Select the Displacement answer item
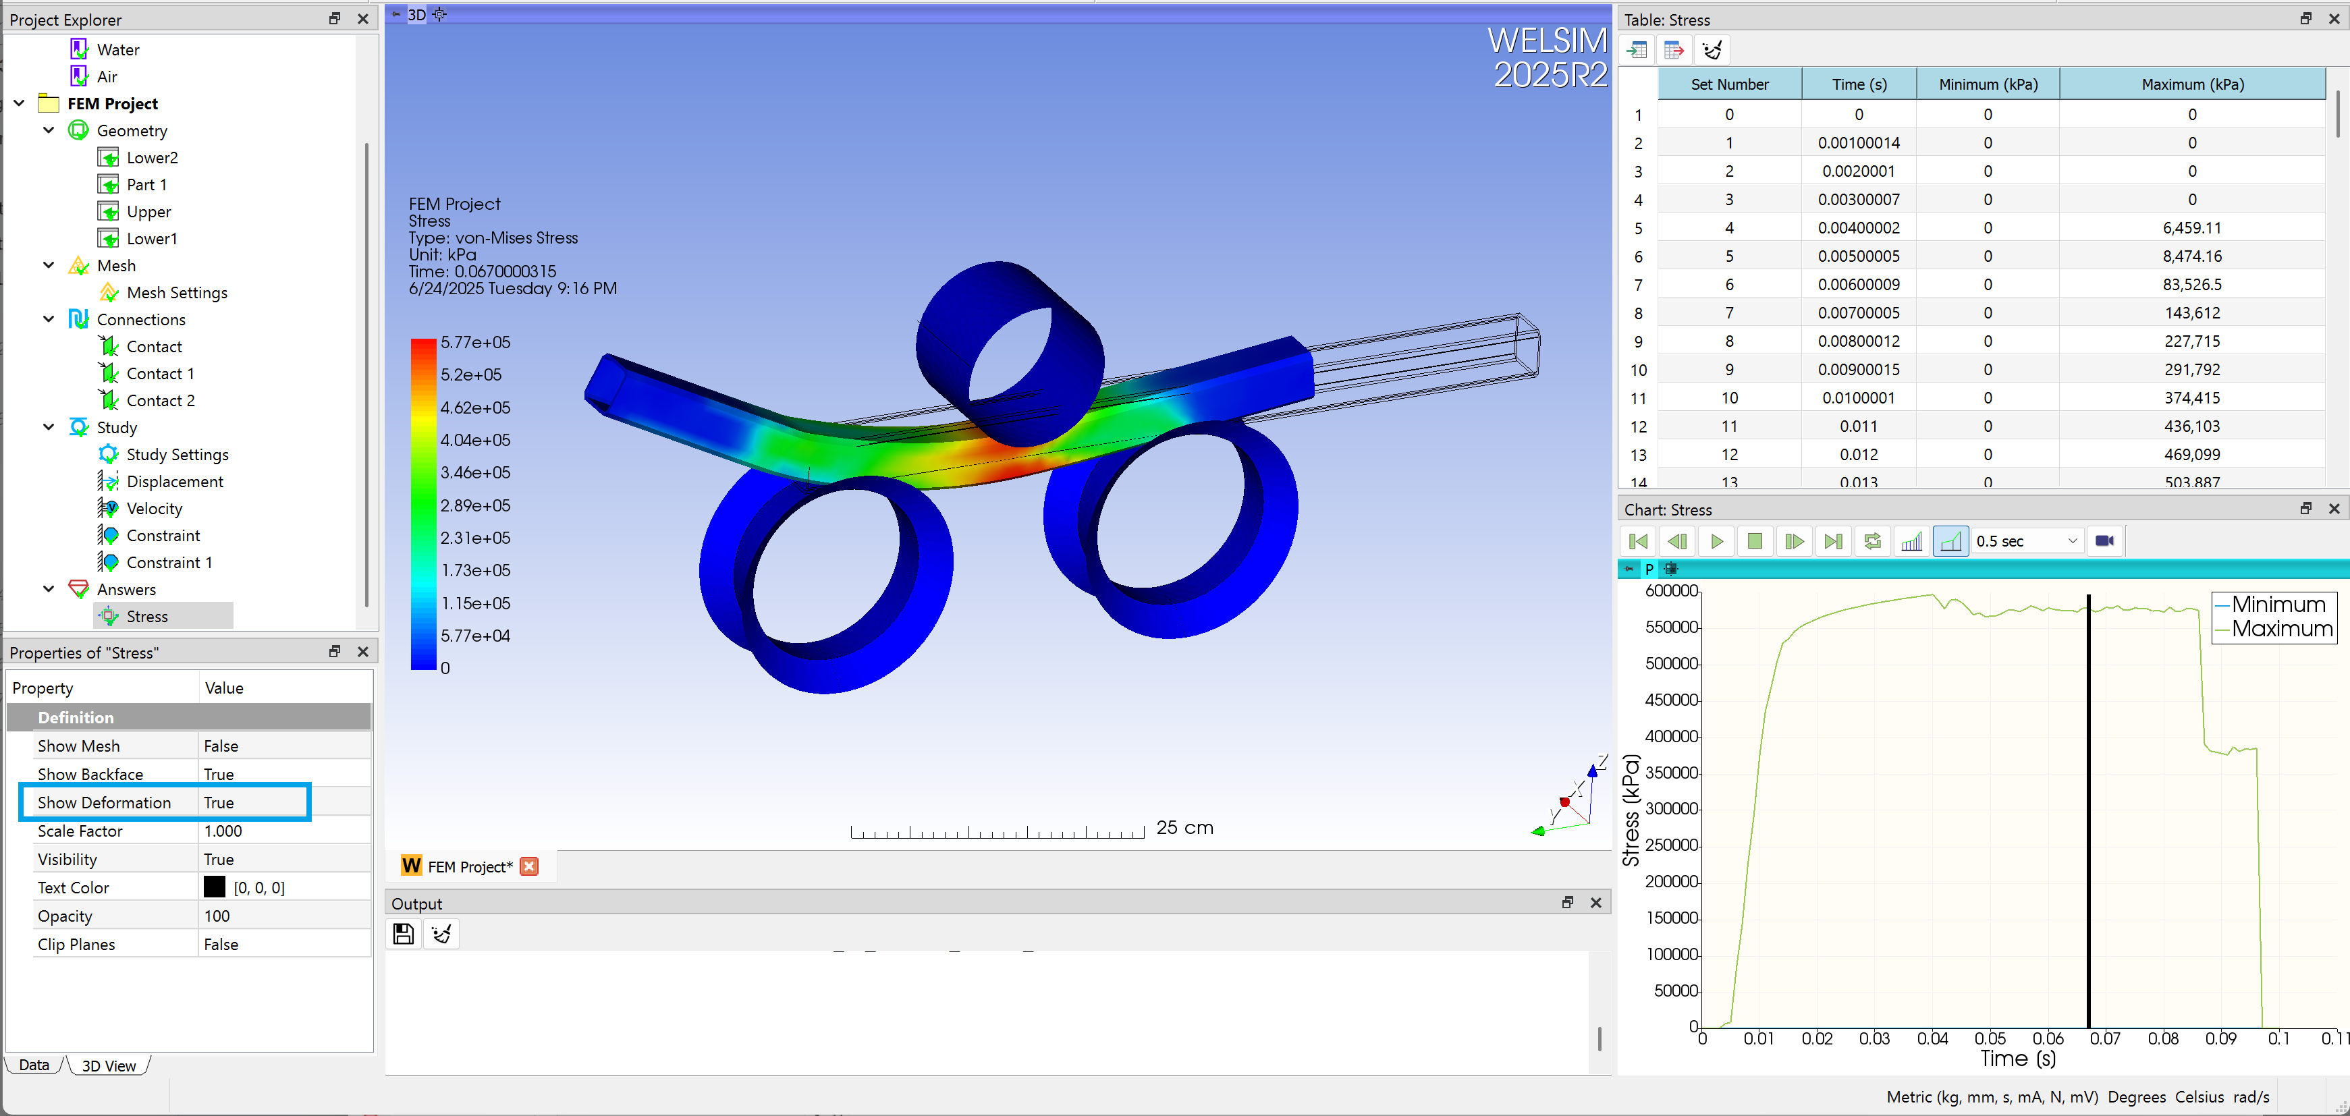Viewport: 2350px width, 1116px height. (174, 480)
